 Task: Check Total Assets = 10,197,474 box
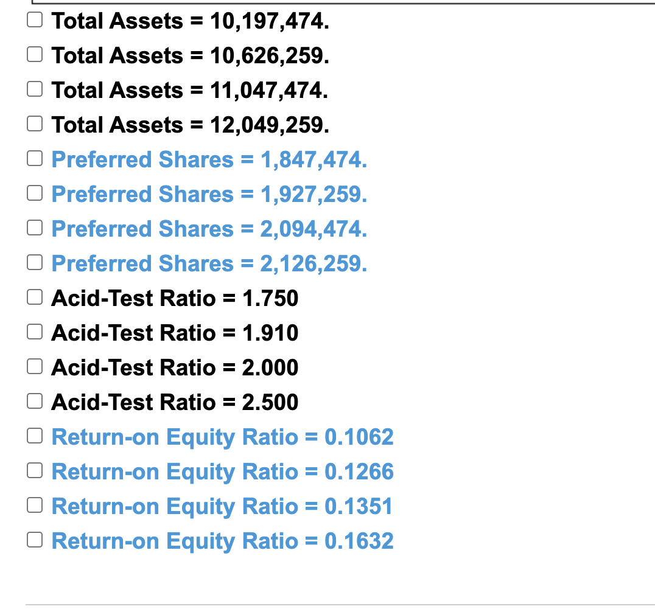[x=35, y=19]
